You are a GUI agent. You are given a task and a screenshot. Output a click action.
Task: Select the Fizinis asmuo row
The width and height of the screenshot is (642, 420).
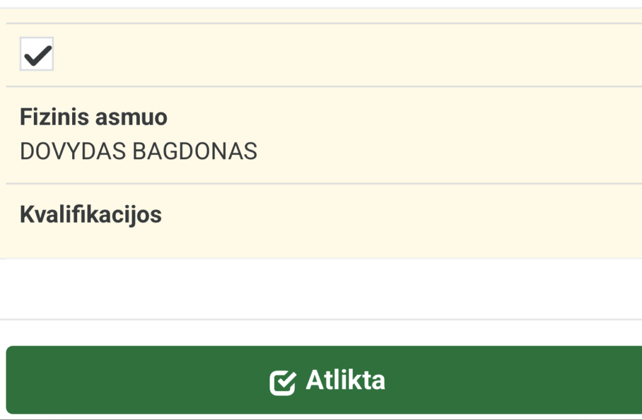click(321, 135)
